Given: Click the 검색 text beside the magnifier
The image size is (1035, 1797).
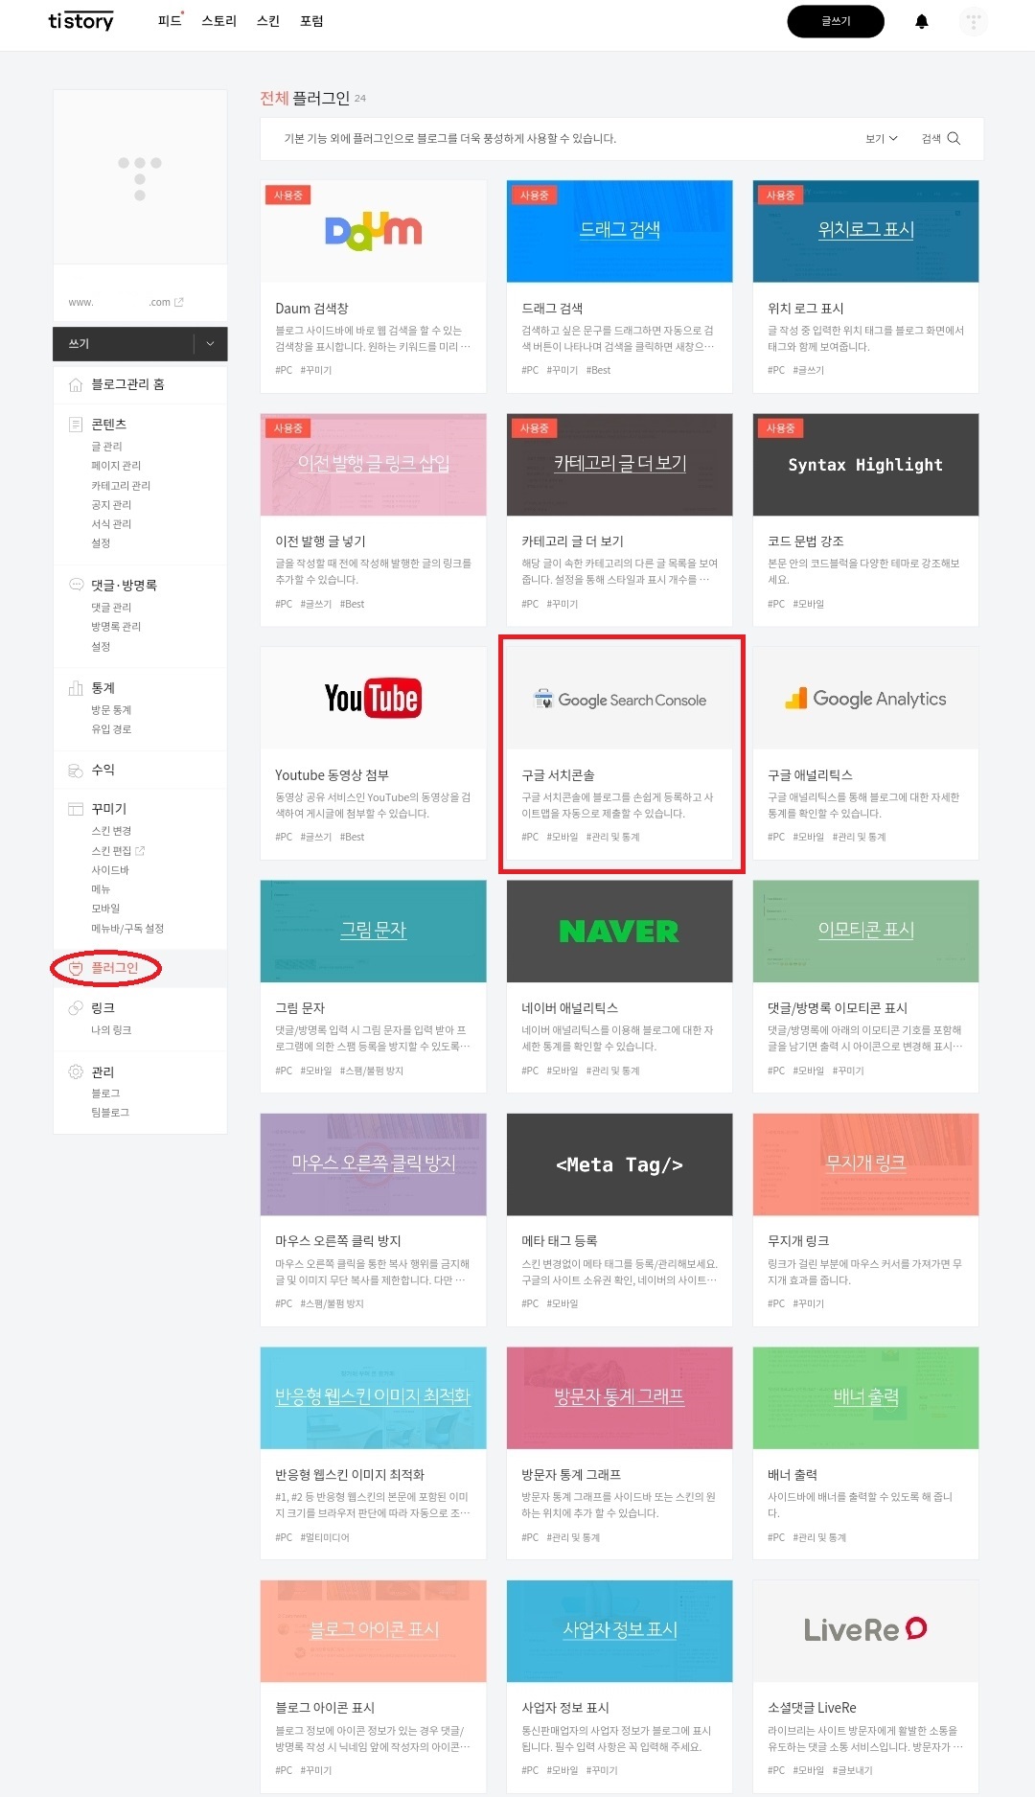Looking at the screenshot, I should 931,138.
